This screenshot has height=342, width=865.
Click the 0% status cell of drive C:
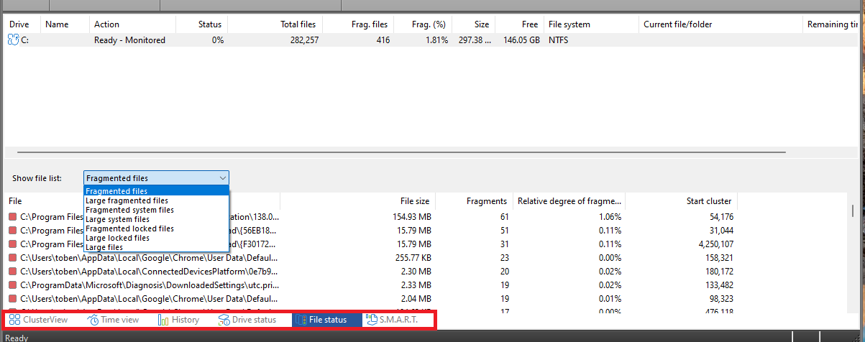click(217, 40)
